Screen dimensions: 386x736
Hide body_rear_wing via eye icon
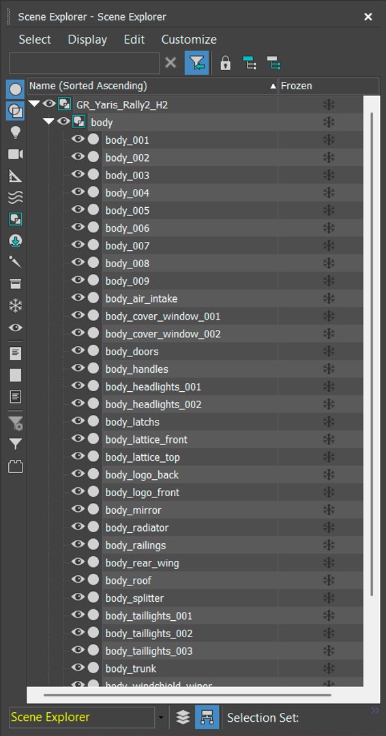(x=78, y=562)
